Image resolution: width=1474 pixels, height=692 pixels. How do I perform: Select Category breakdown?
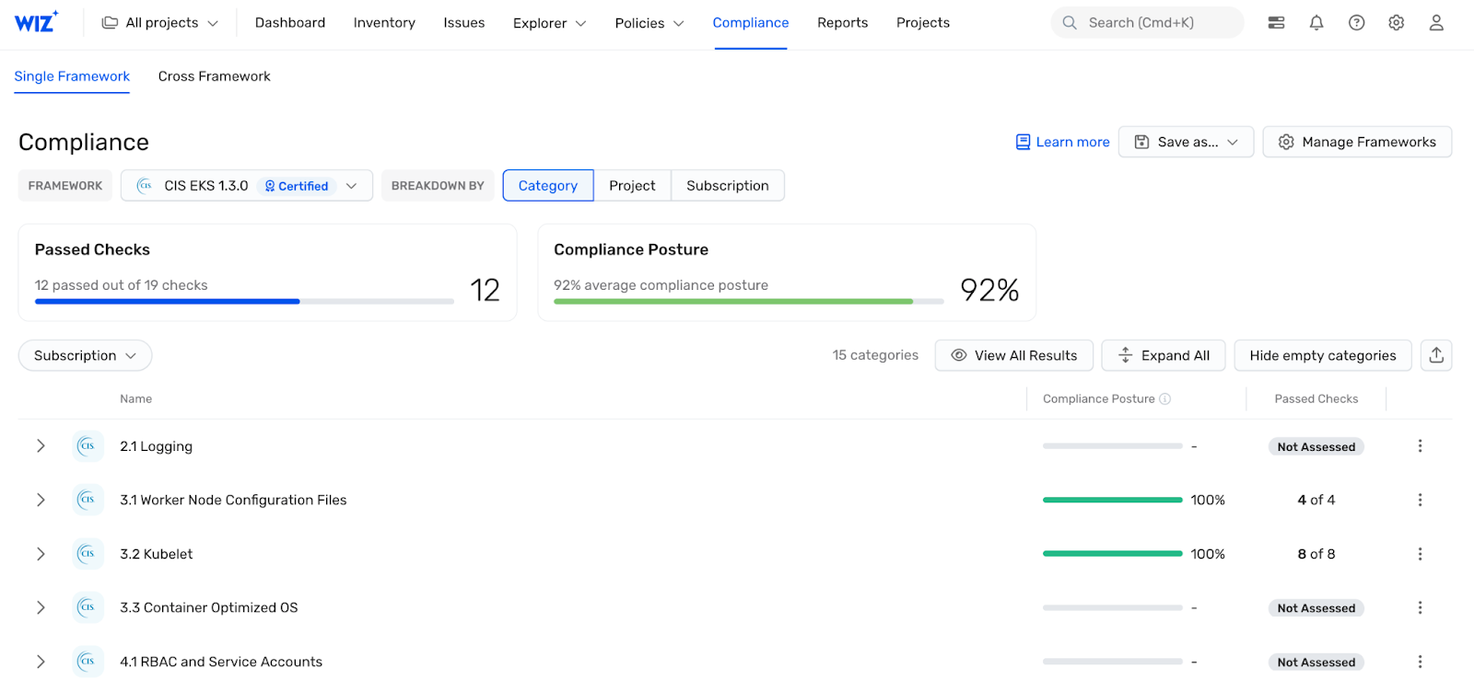click(548, 186)
